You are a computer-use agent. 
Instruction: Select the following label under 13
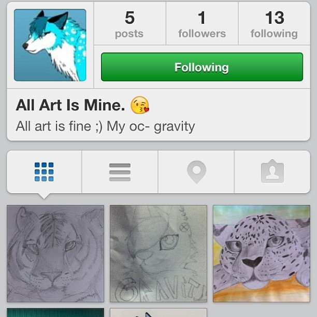(275, 34)
